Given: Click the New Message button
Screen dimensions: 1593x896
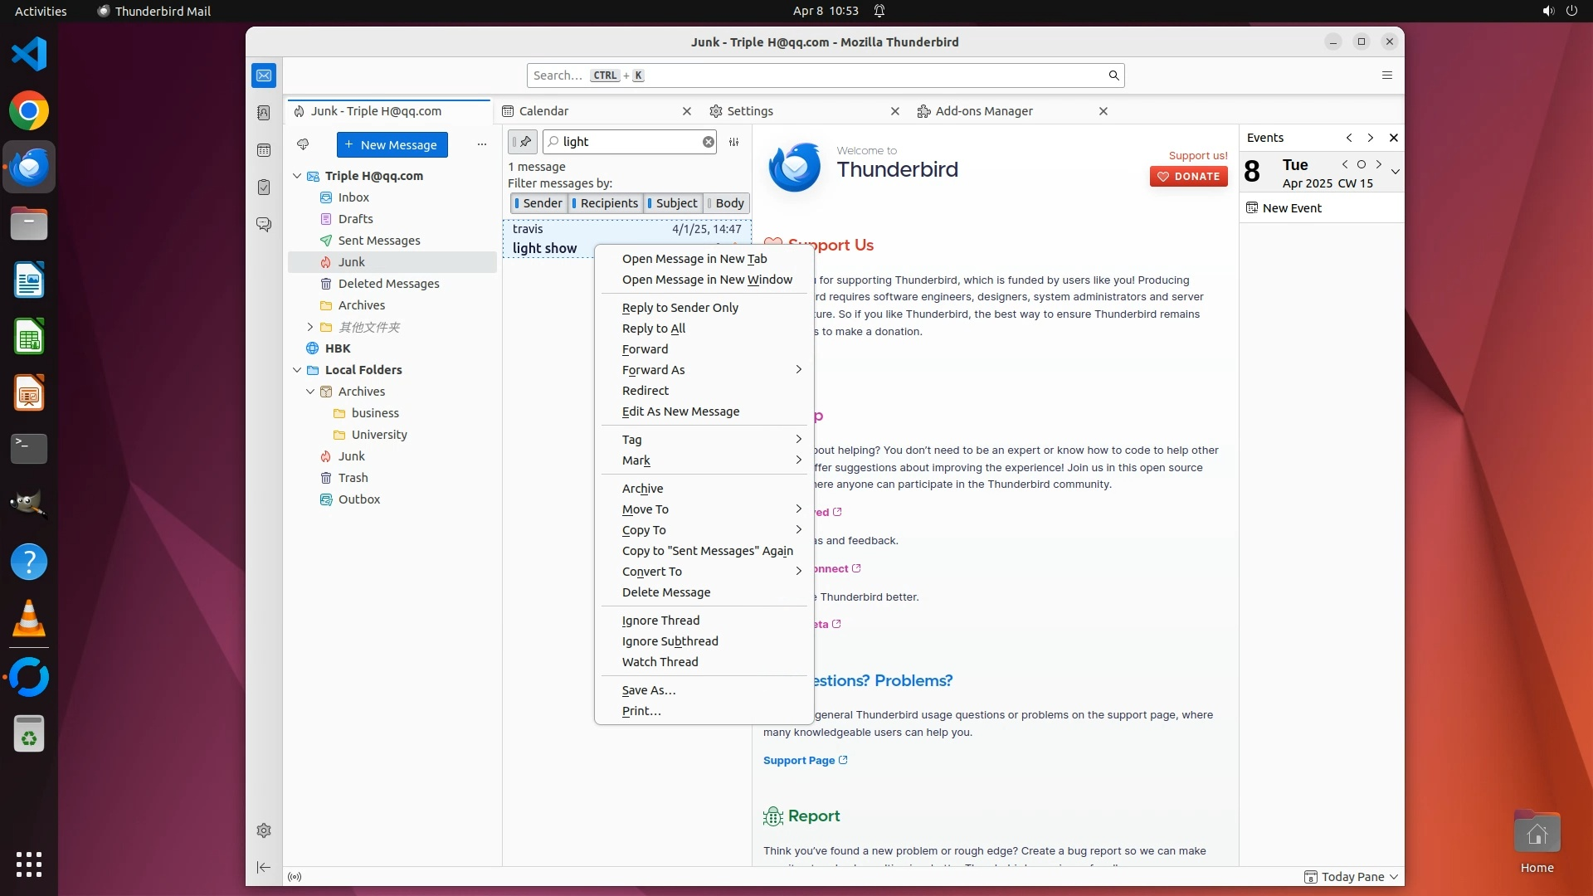Looking at the screenshot, I should [x=392, y=145].
